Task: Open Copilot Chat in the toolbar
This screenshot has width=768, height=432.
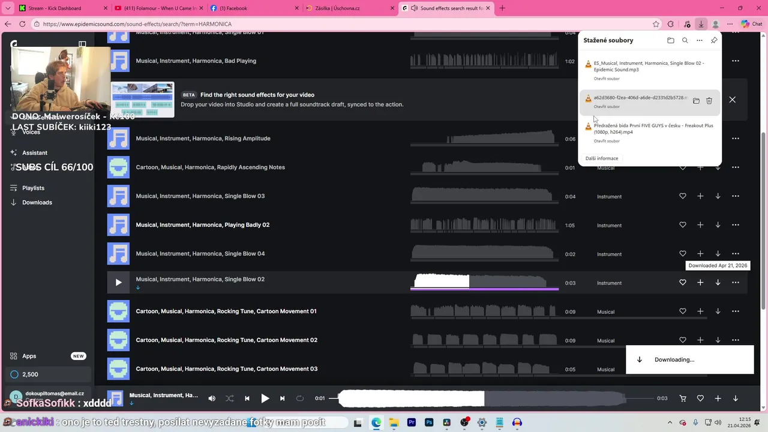Action: pos(752,24)
